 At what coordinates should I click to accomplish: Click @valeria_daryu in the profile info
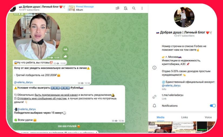pyautogui.click(x=171, y=85)
